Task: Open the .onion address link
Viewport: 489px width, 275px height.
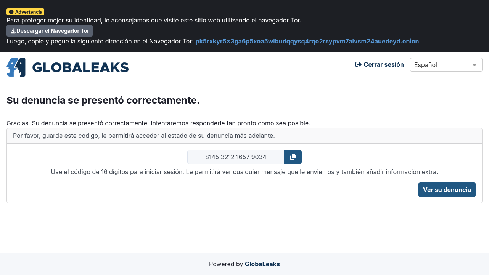Action: point(307,41)
